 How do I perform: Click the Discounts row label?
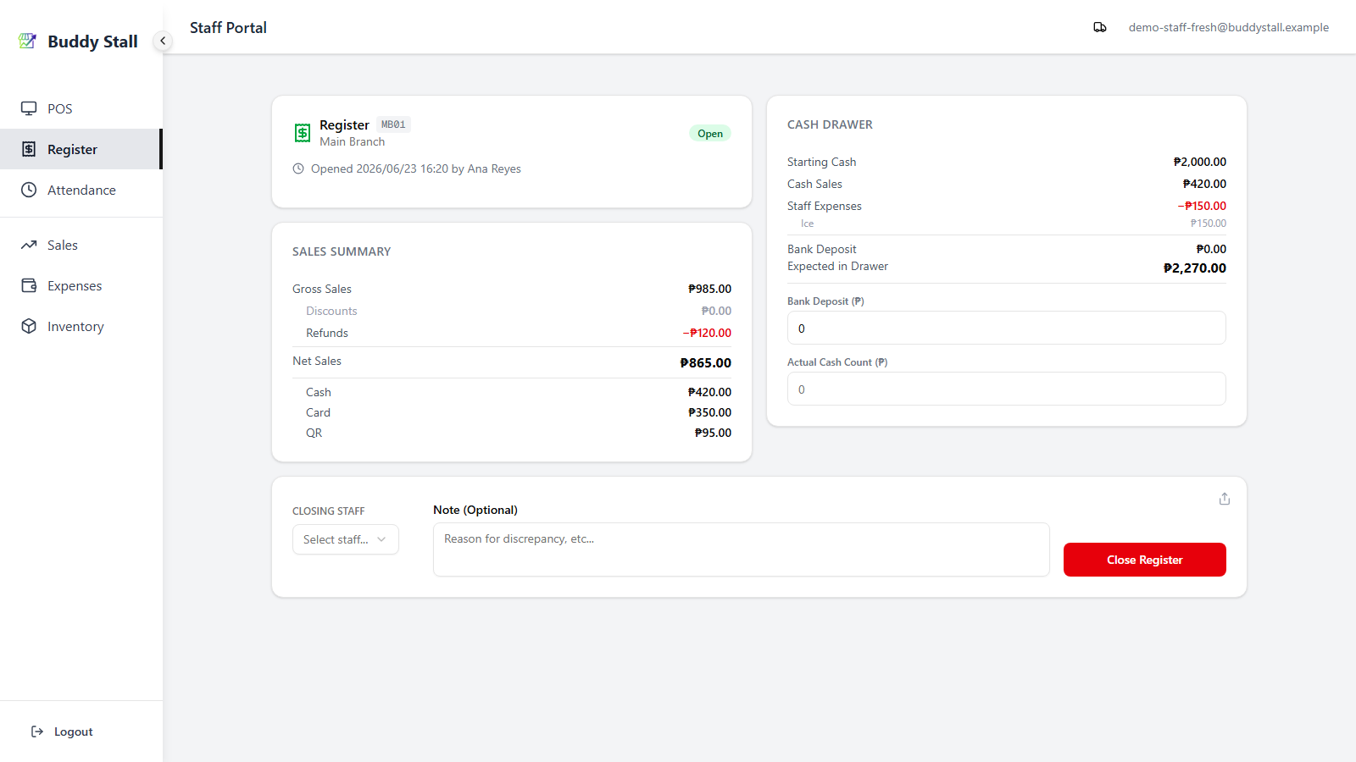click(331, 311)
